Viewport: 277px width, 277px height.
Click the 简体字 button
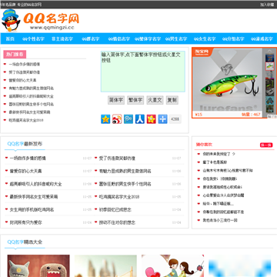pos(116,100)
